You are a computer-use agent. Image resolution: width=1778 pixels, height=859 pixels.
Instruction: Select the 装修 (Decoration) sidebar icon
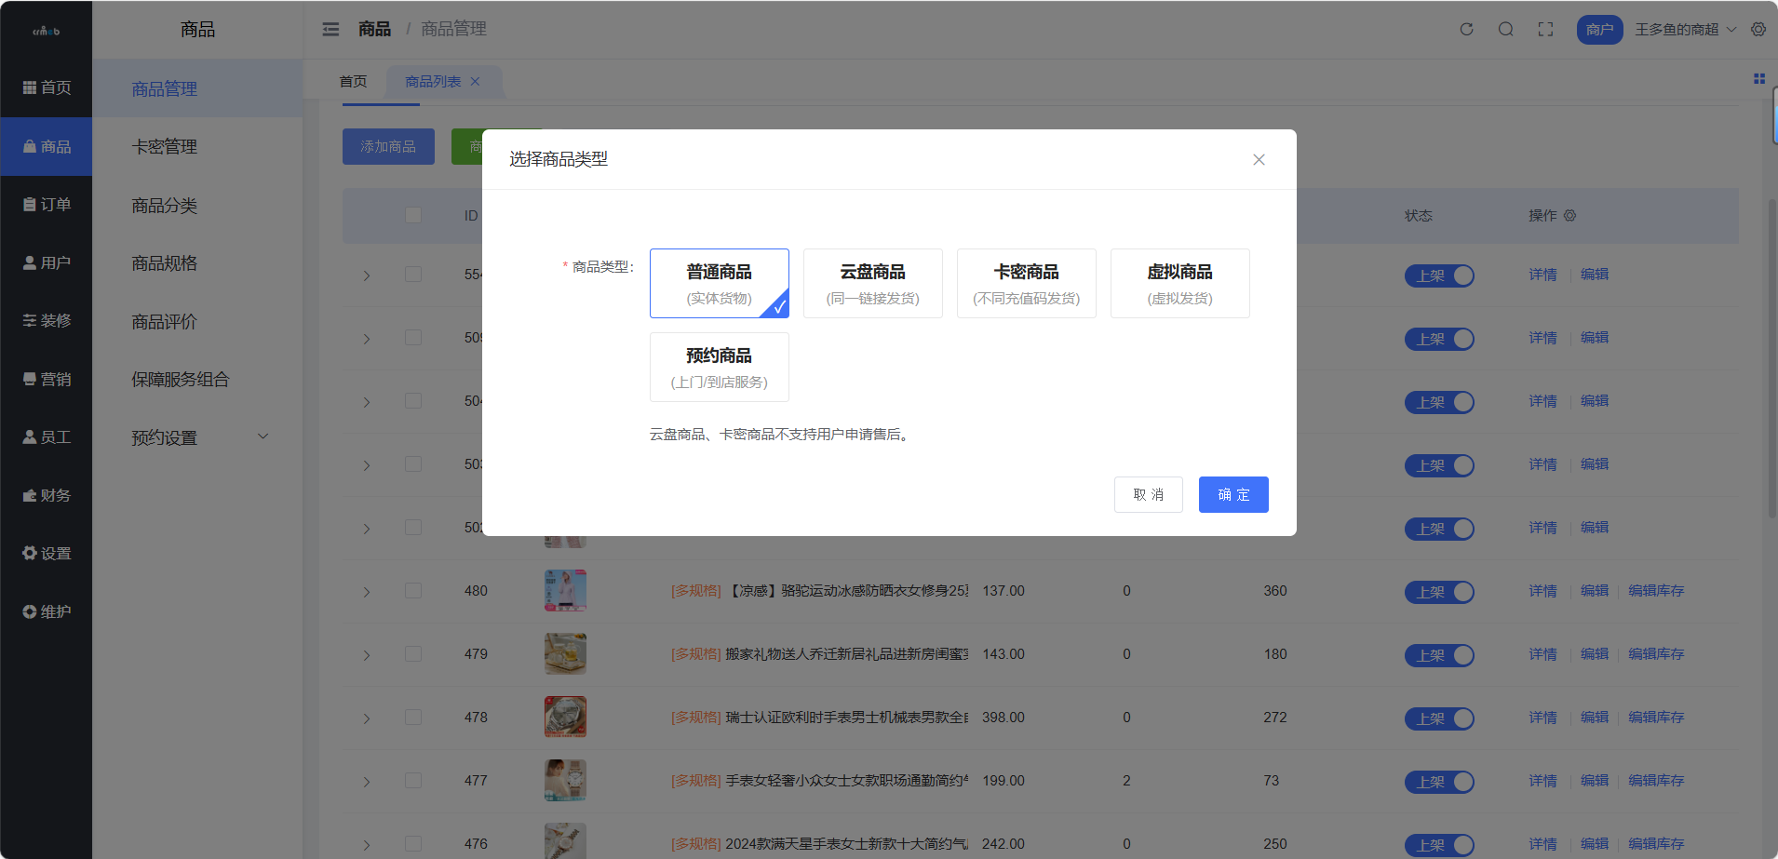click(47, 320)
